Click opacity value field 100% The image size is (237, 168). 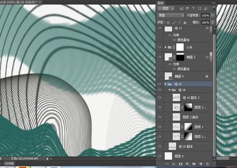(205, 15)
